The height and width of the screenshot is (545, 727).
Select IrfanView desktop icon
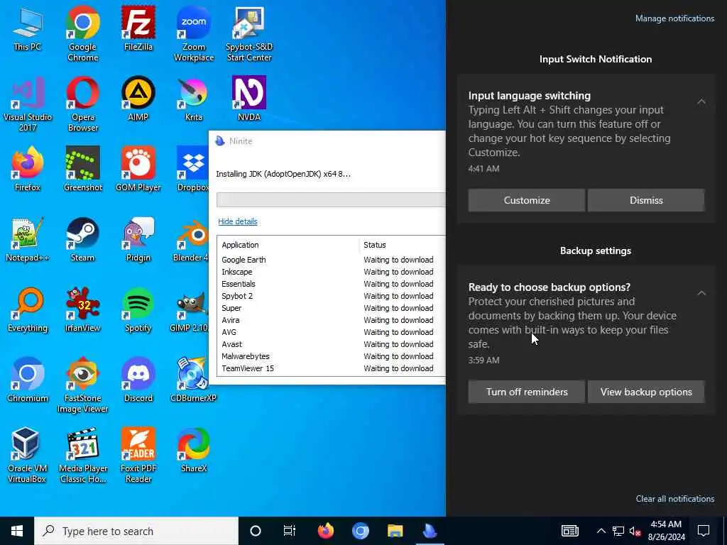click(x=82, y=310)
